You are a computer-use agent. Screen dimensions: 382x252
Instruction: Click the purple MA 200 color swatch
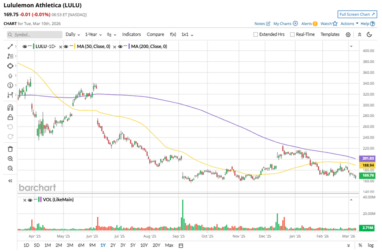[x=129, y=46]
